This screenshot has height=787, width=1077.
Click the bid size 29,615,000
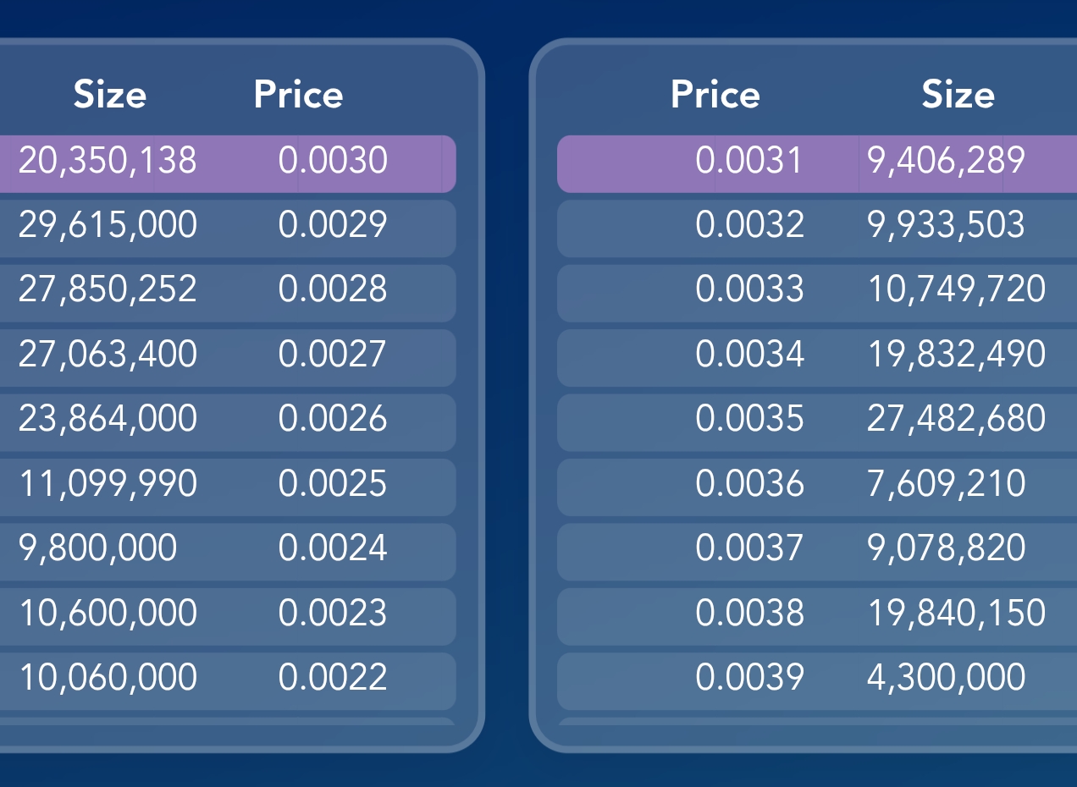108,225
